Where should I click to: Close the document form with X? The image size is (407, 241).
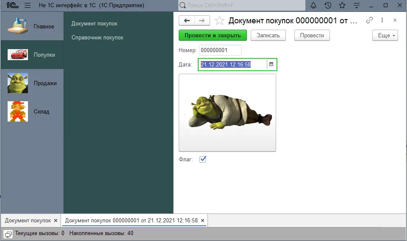[x=395, y=20]
